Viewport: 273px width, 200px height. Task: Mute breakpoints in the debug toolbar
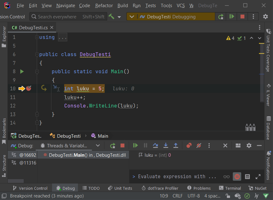coord(199,145)
